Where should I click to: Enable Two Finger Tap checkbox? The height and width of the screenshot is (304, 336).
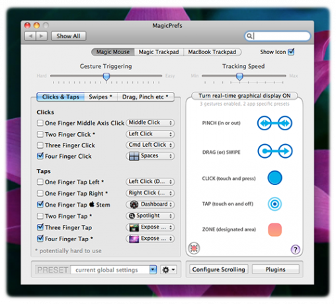[x=40, y=216]
